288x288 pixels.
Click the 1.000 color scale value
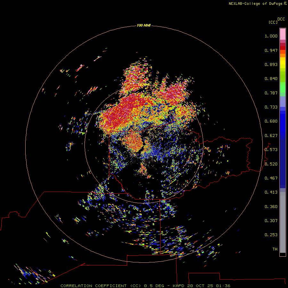271,36
